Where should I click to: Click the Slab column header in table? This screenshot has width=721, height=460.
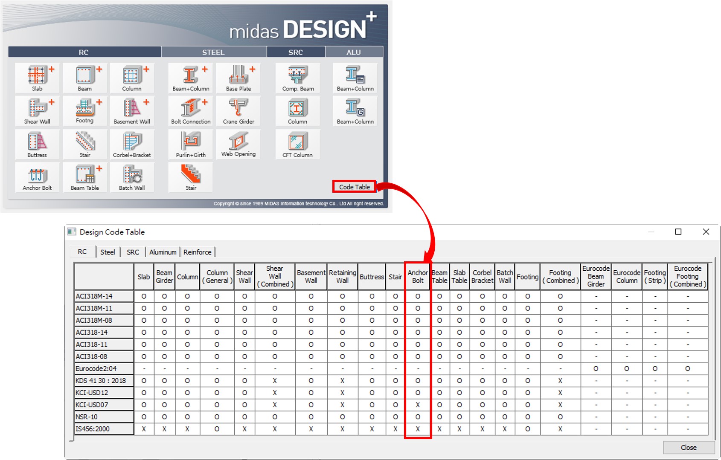[144, 276]
